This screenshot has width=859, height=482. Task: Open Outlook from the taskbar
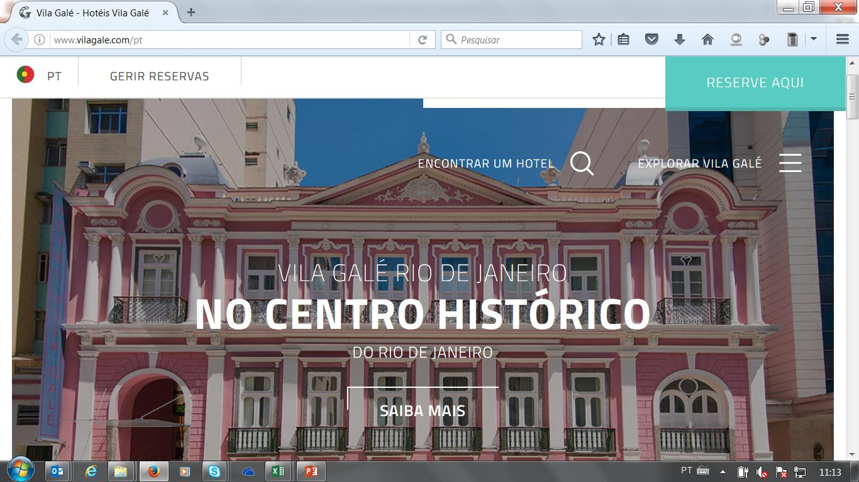pos(58,471)
